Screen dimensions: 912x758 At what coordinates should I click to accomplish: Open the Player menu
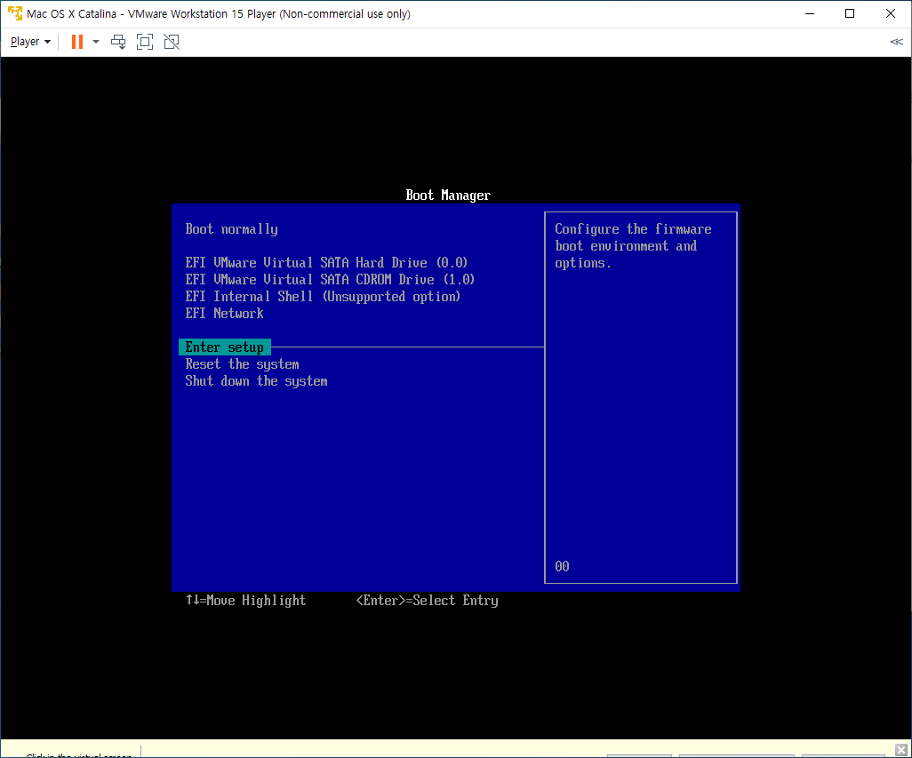[x=30, y=42]
